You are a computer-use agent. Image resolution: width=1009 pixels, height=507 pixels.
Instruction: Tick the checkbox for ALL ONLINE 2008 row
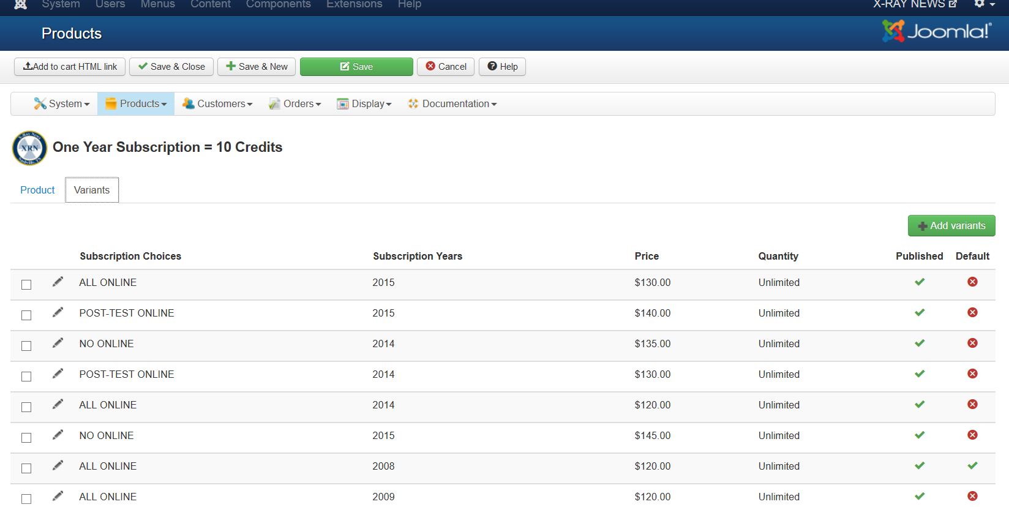pos(26,468)
